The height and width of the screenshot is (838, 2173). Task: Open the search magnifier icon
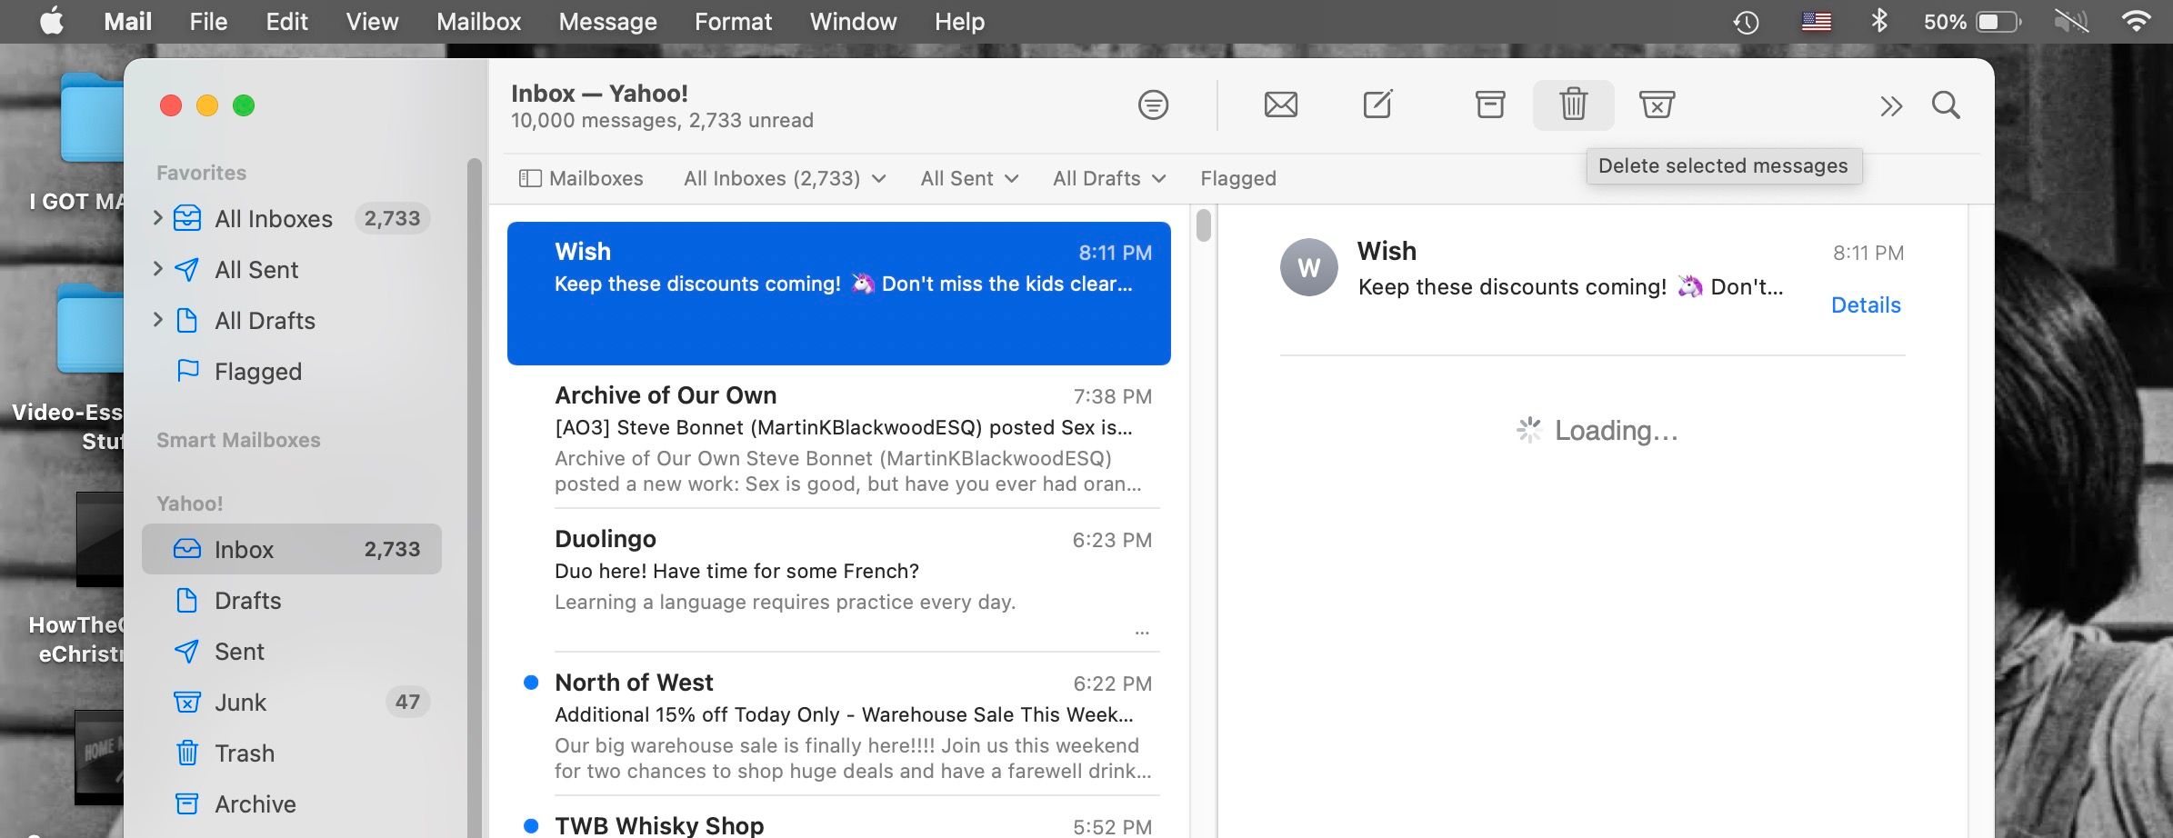1946,105
